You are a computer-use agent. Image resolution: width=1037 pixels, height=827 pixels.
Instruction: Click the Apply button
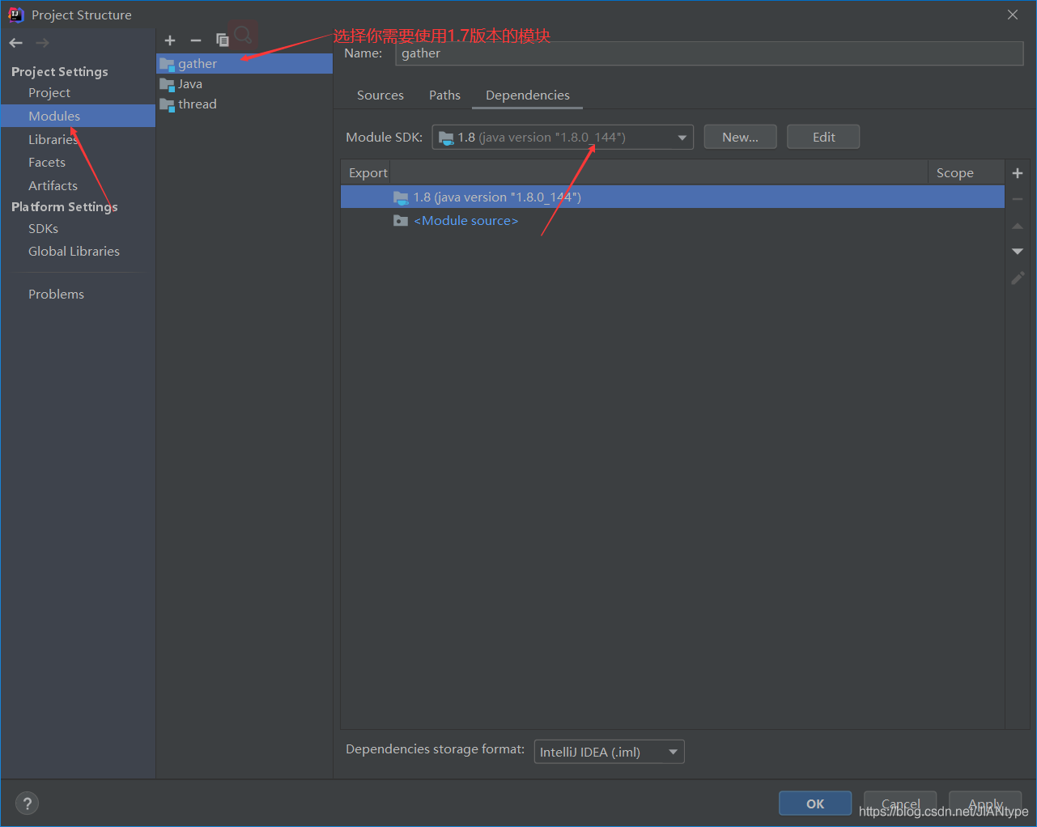coord(985,804)
